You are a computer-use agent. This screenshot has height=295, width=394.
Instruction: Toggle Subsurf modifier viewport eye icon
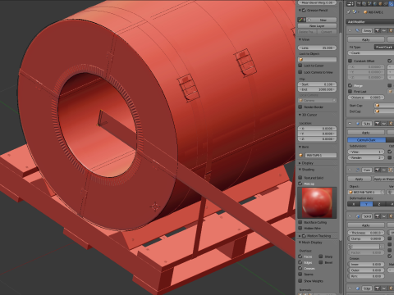click(x=383, y=124)
